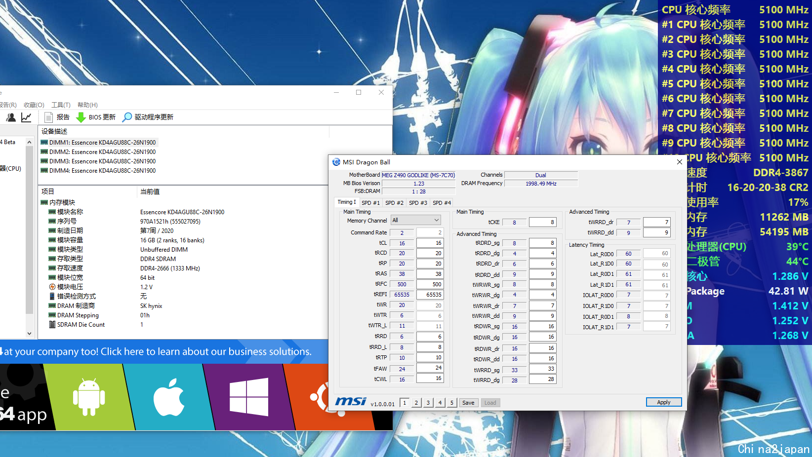
Task: Select DIMM3 Essencore memory module row
Action: [x=98, y=161]
